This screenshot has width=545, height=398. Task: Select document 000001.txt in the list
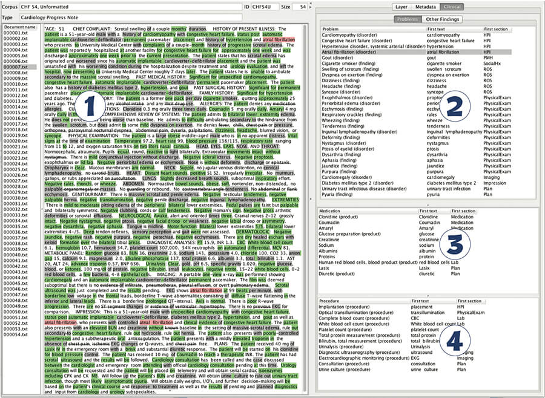point(20,33)
